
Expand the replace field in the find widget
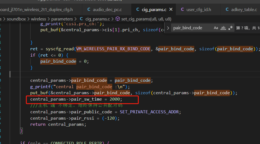(x=168, y=28)
